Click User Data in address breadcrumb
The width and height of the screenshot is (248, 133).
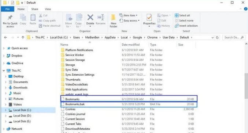click(169, 37)
